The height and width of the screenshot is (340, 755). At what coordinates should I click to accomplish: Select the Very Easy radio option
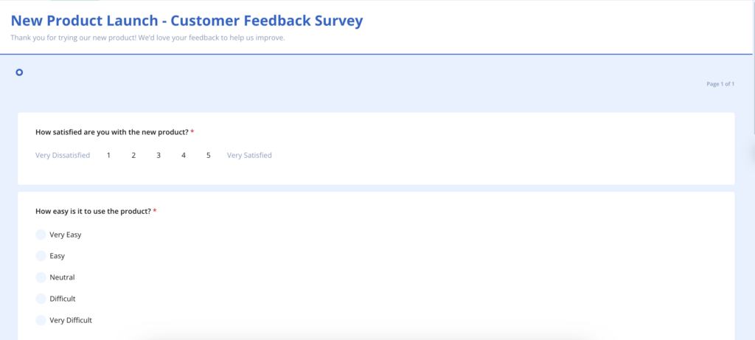coord(41,235)
